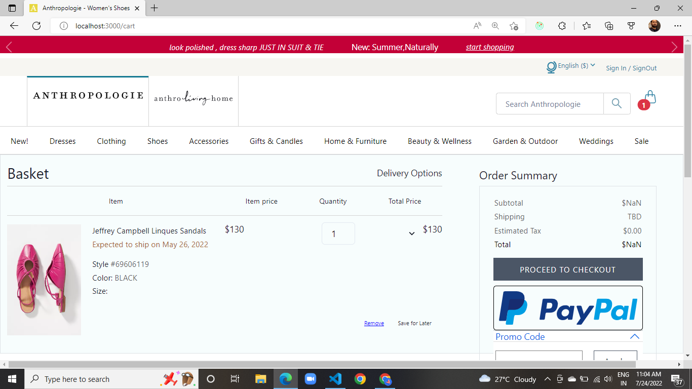
Task: Open the weather widget 27°C Cloudy
Action: pyautogui.click(x=508, y=379)
